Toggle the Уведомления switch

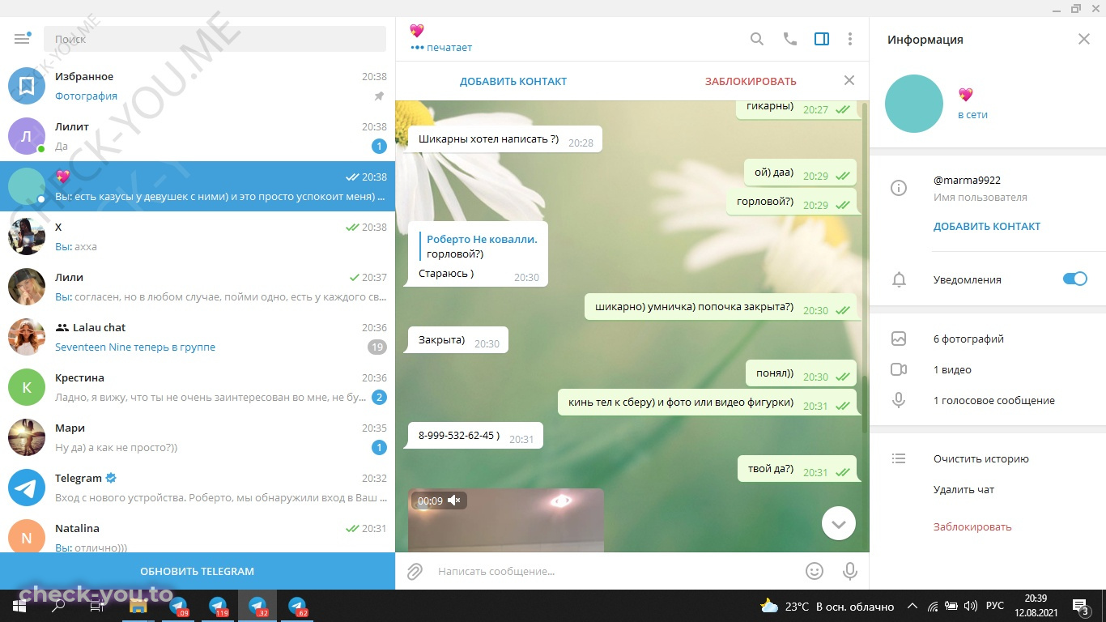[x=1075, y=279]
